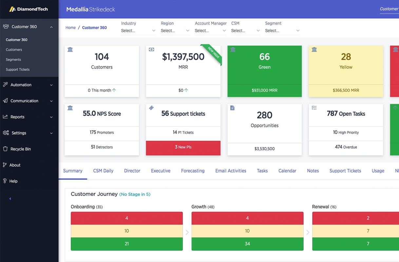Click the 280 Opportunities card
The image size is (399, 262).
coord(265,130)
